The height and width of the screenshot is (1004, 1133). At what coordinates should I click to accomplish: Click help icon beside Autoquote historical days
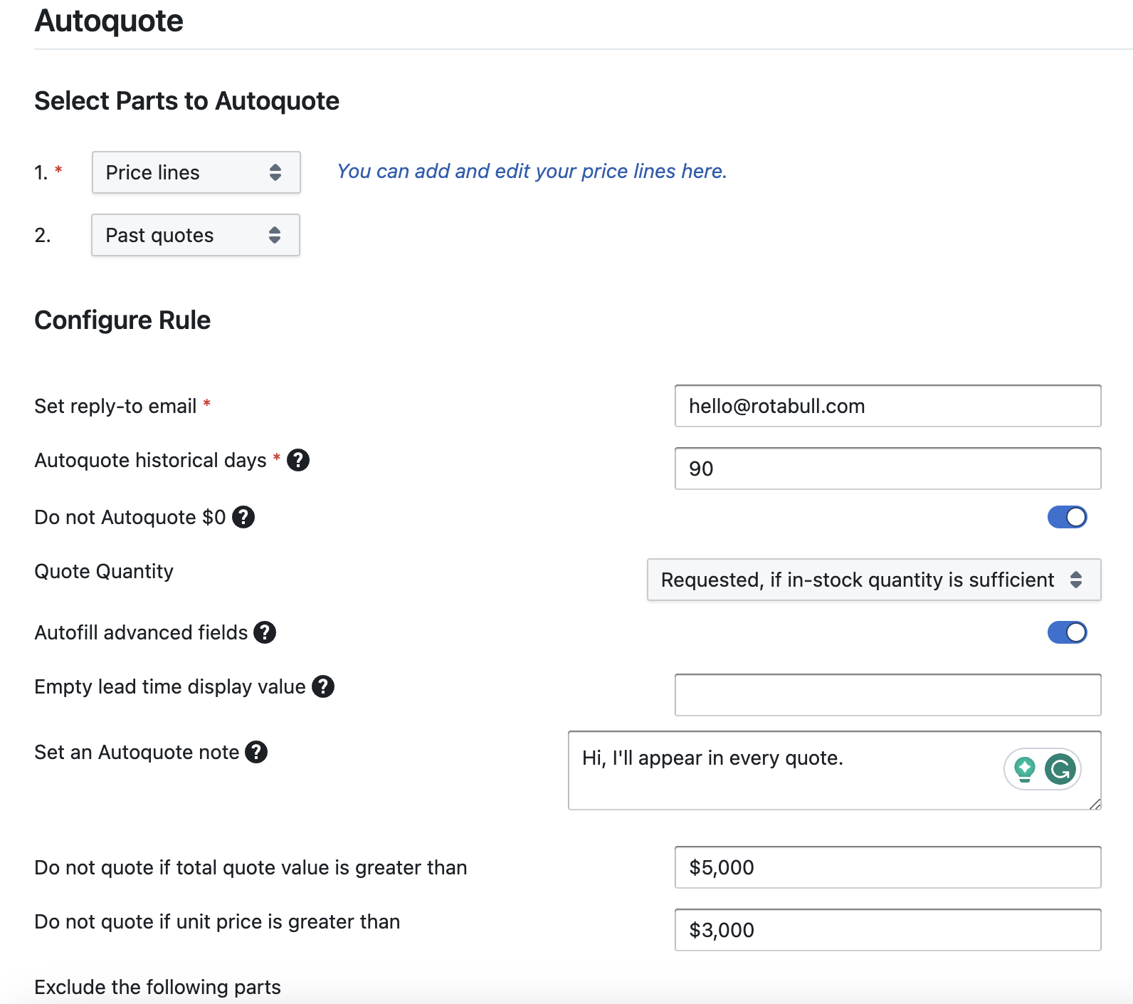pos(298,460)
